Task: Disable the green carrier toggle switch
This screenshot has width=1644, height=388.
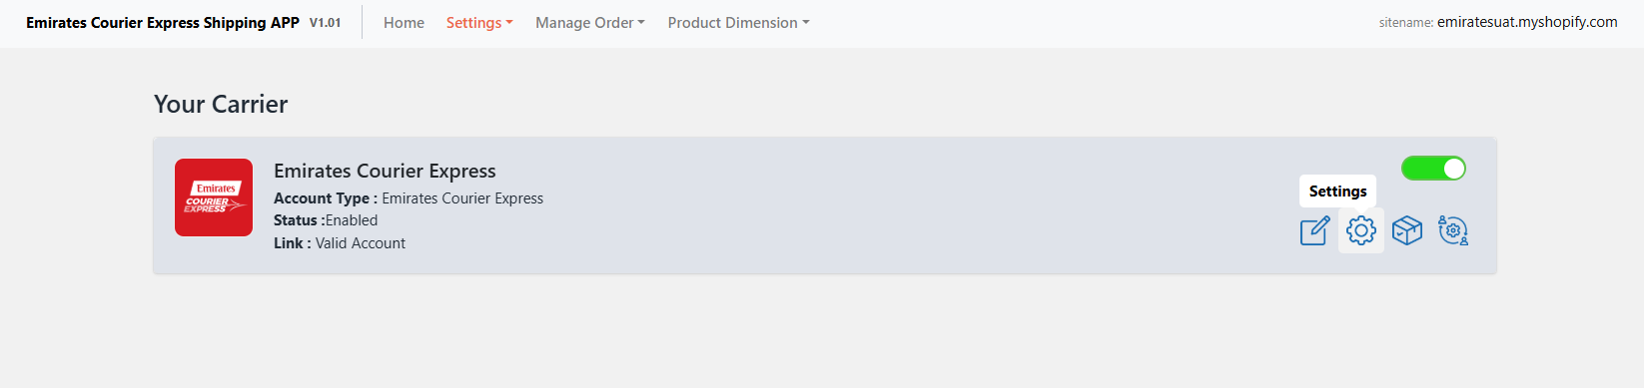Action: tap(1433, 169)
